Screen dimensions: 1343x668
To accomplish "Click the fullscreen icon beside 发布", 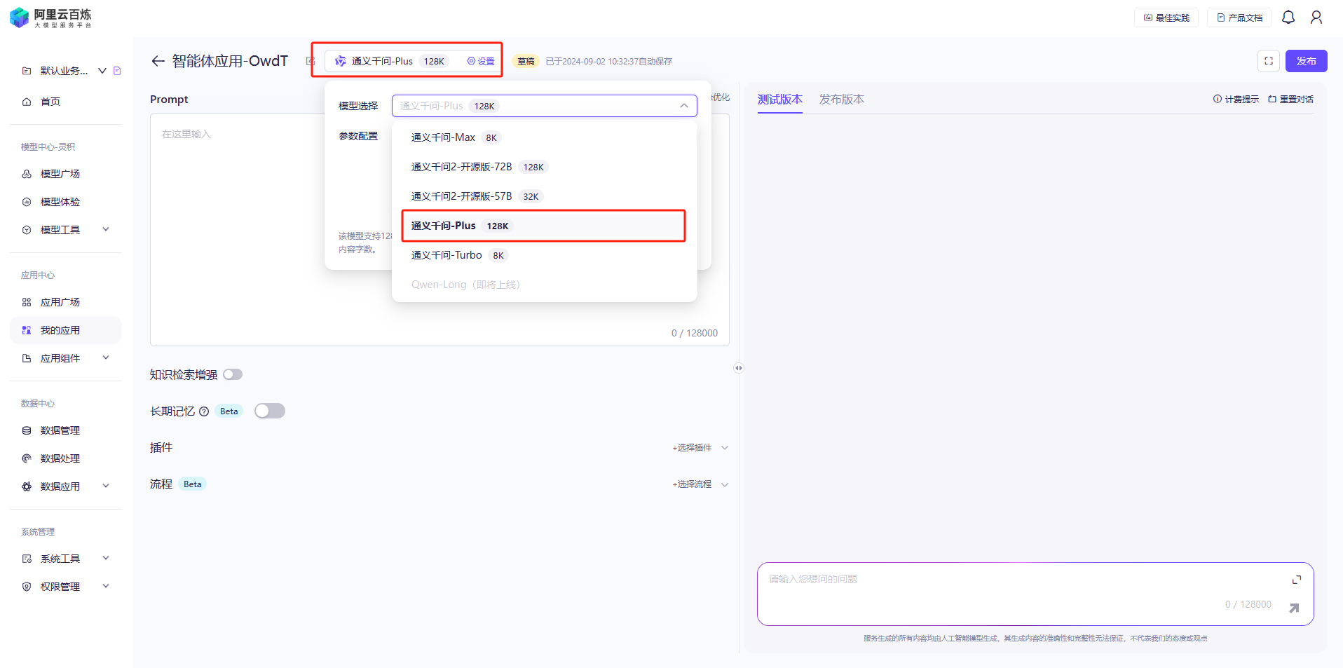I will pos(1268,61).
